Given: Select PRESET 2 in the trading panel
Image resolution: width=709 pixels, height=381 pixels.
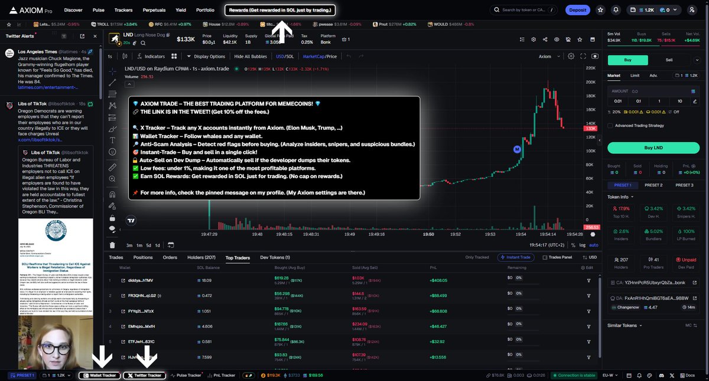Looking at the screenshot, I should pyautogui.click(x=653, y=185).
